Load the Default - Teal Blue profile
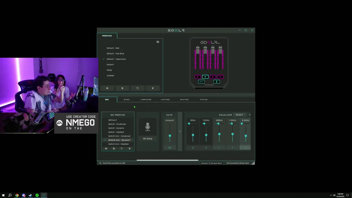Viewport: 352px width, 198px height. [115, 54]
